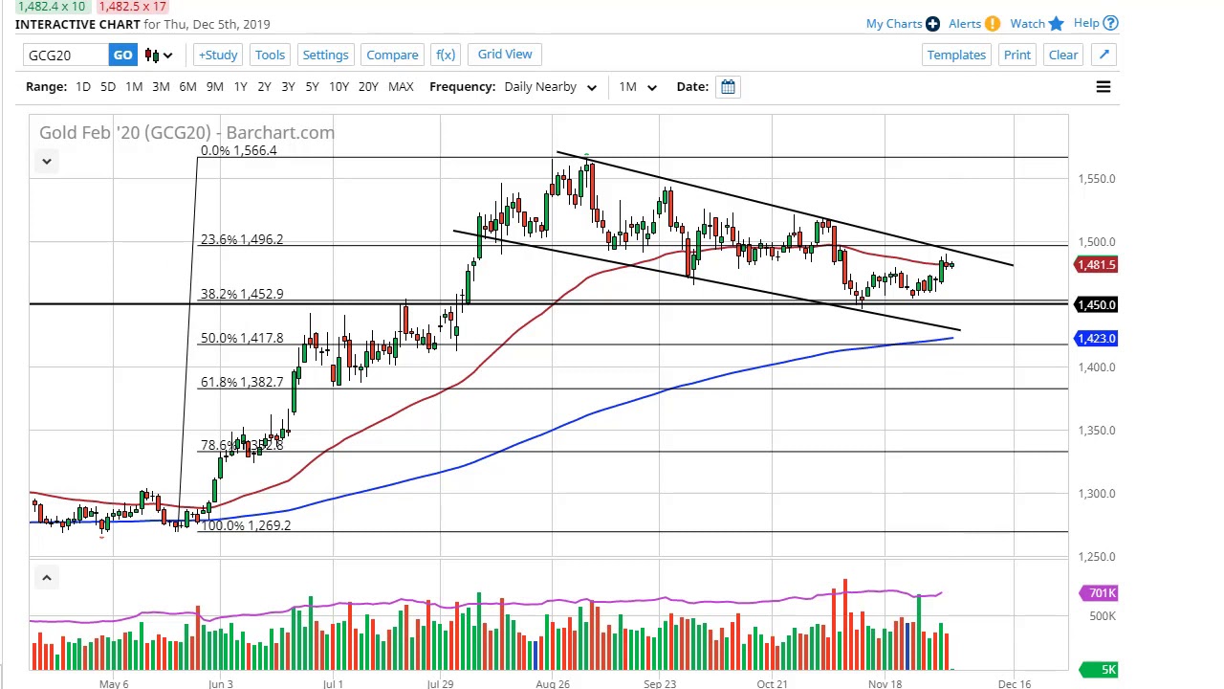
Task: Select the 3M range
Action: (x=161, y=87)
